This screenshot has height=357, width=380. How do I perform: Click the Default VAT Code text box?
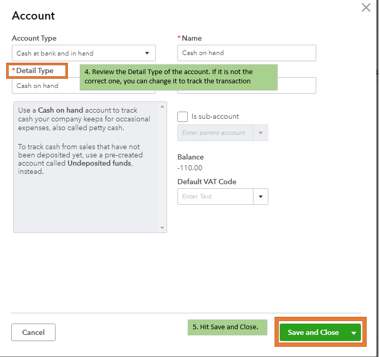tap(215, 197)
